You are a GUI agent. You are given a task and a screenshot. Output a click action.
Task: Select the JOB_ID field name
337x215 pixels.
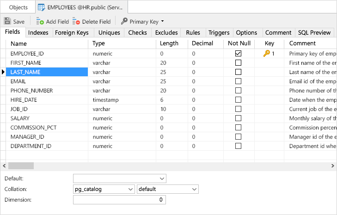pos(19,109)
